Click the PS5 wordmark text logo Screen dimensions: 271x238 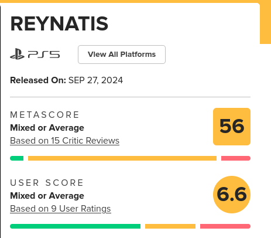pos(44,55)
